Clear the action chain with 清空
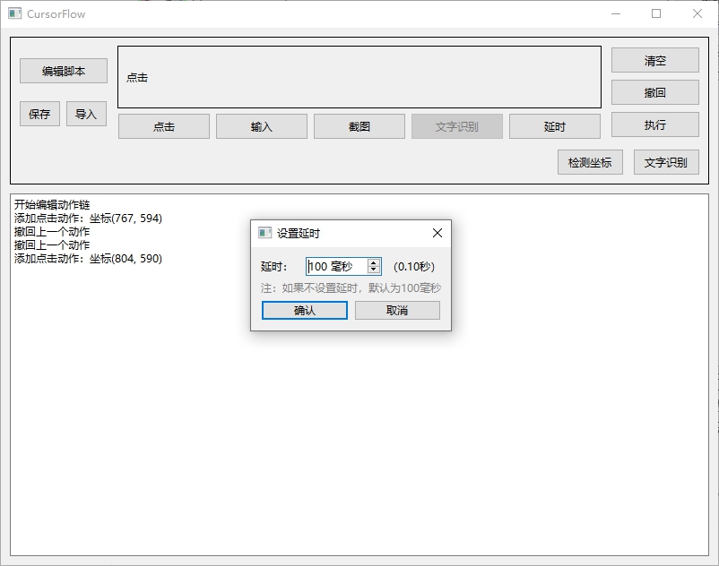719x566 pixels. pyautogui.click(x=654, y=60)
